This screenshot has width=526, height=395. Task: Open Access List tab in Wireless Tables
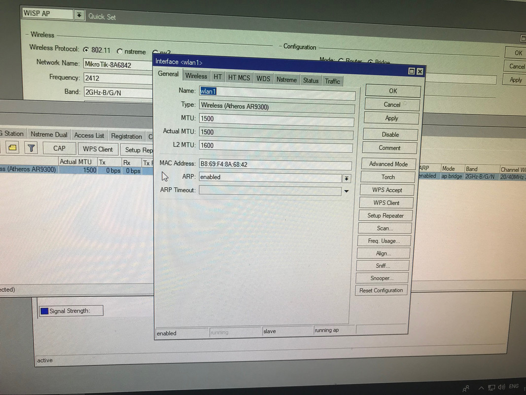point(89,135)
